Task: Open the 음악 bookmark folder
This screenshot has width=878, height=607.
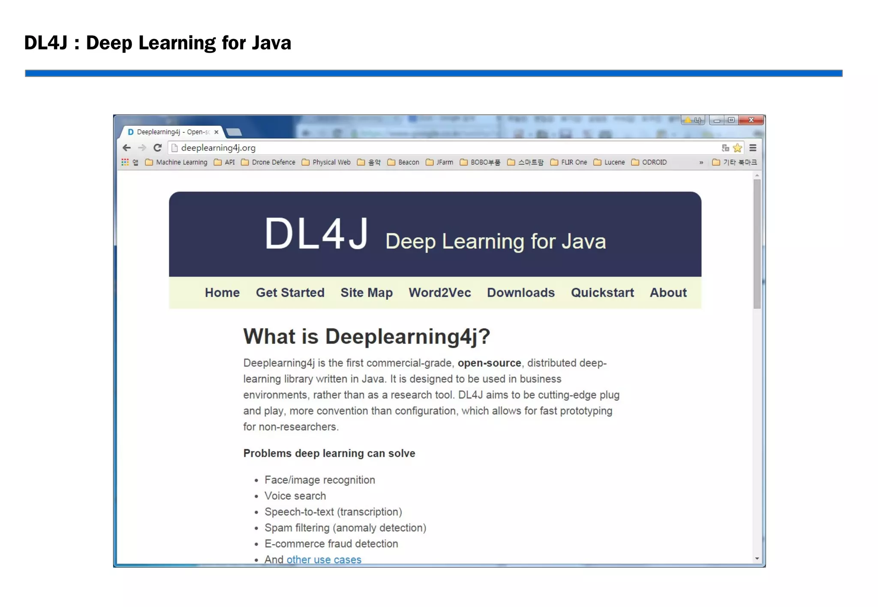Action: coord(369,162)
